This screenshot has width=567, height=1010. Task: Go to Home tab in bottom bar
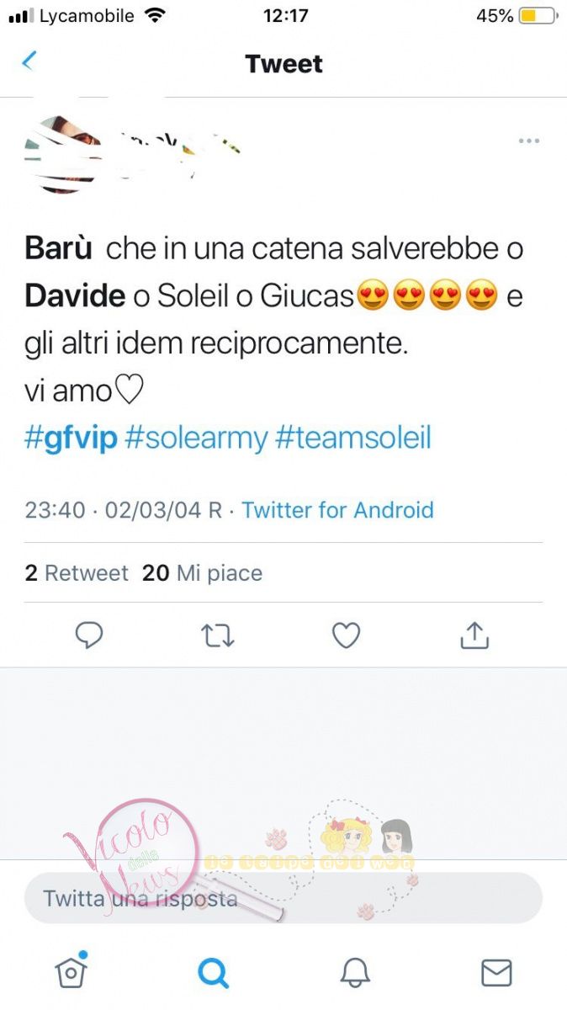tap(72, 971)
